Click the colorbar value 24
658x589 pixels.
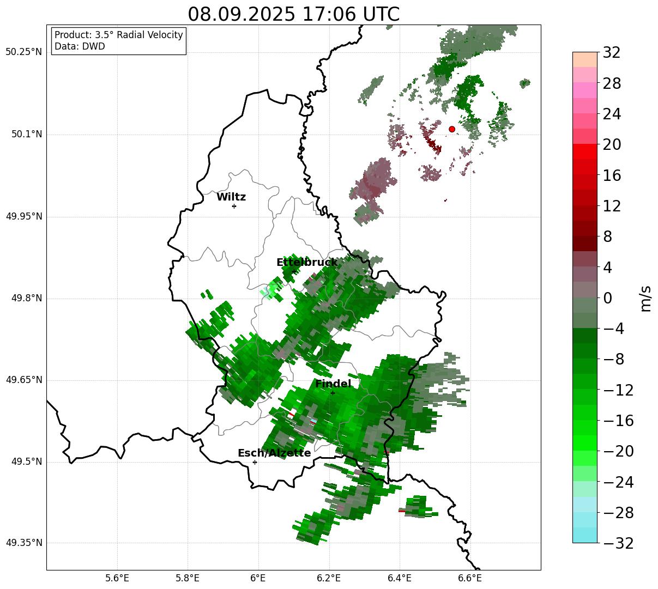click(612, 114)
